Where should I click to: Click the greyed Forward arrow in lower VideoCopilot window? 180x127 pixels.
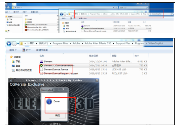pyautogui.click(x=14, y=43)
